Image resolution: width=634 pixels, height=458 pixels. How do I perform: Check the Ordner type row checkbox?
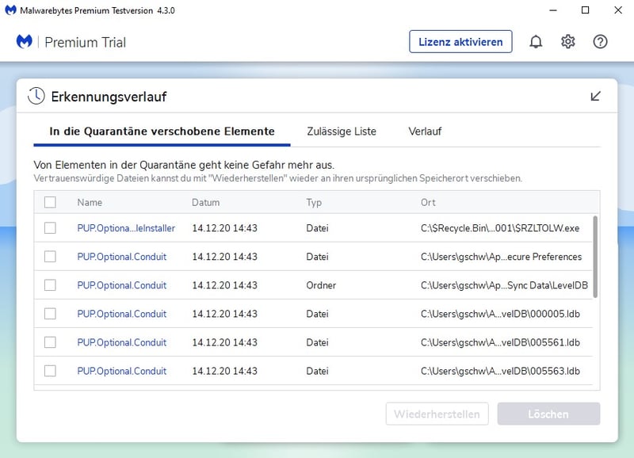(x=50, y=285)
